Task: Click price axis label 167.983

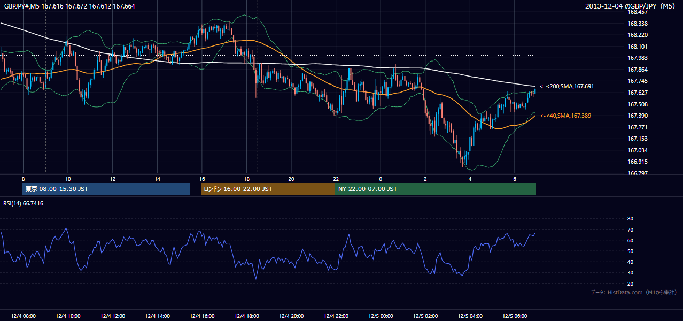Action: pyautogui.click(x=637, y=58)
